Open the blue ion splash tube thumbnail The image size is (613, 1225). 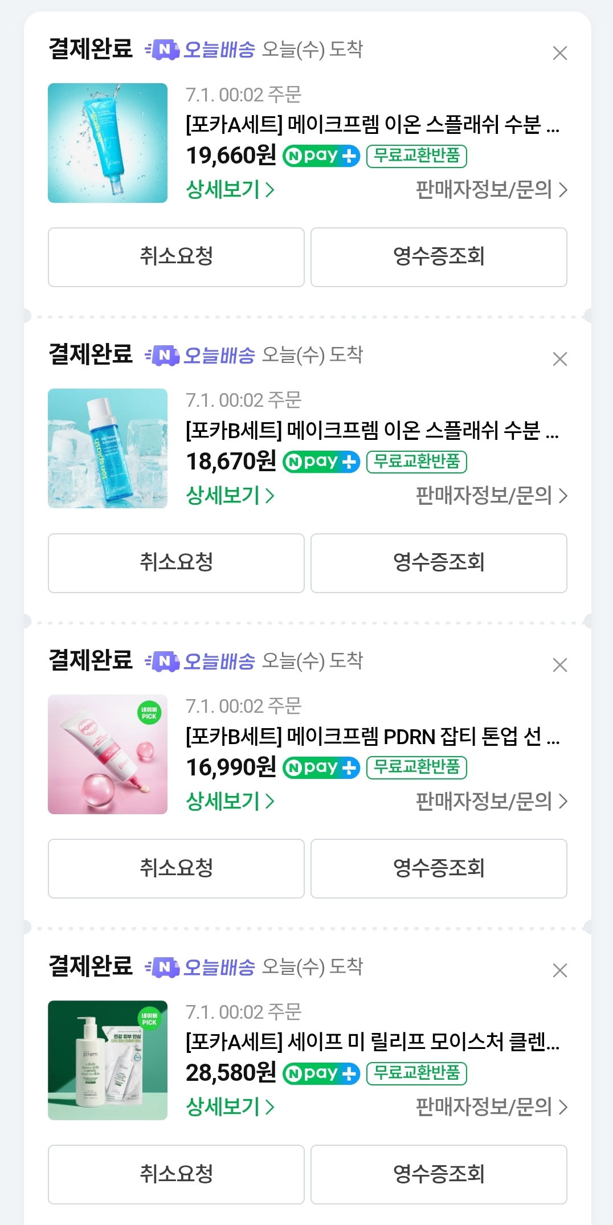pyautogui.click(x=108, y=143)
